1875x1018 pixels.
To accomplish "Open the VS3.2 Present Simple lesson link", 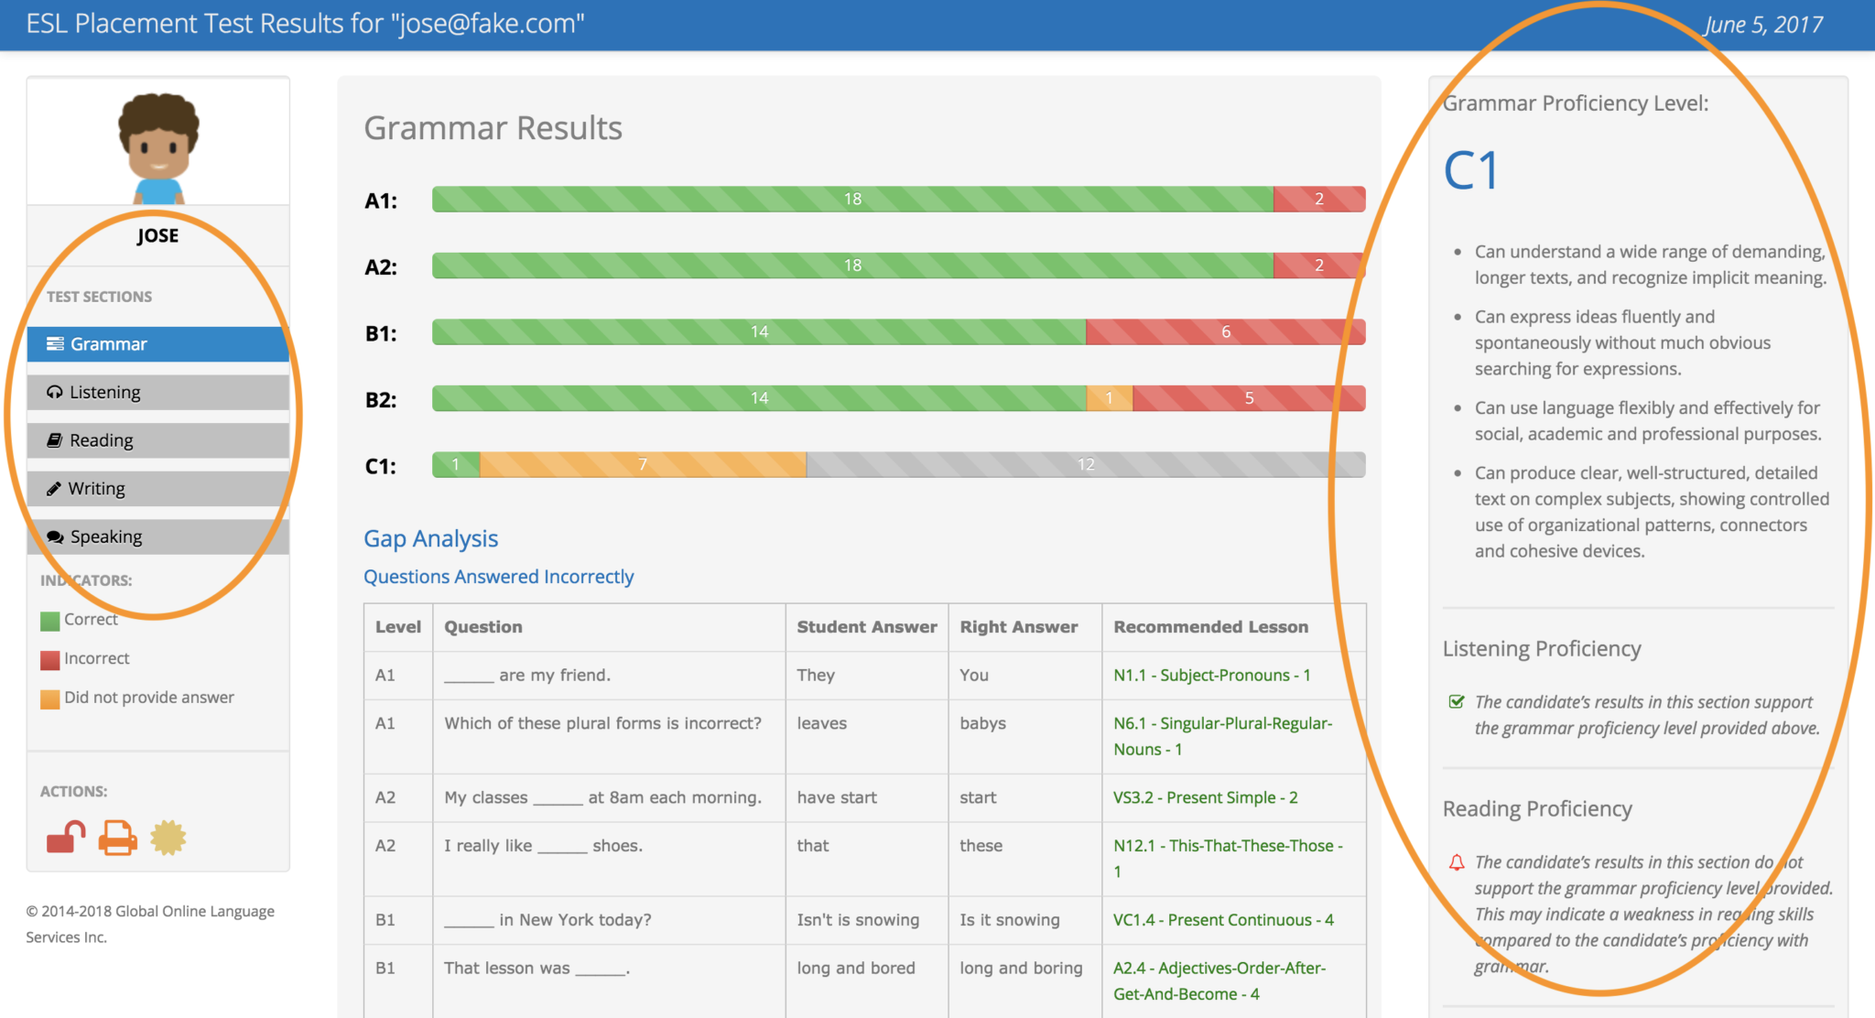I will (x=1205, y=797).
